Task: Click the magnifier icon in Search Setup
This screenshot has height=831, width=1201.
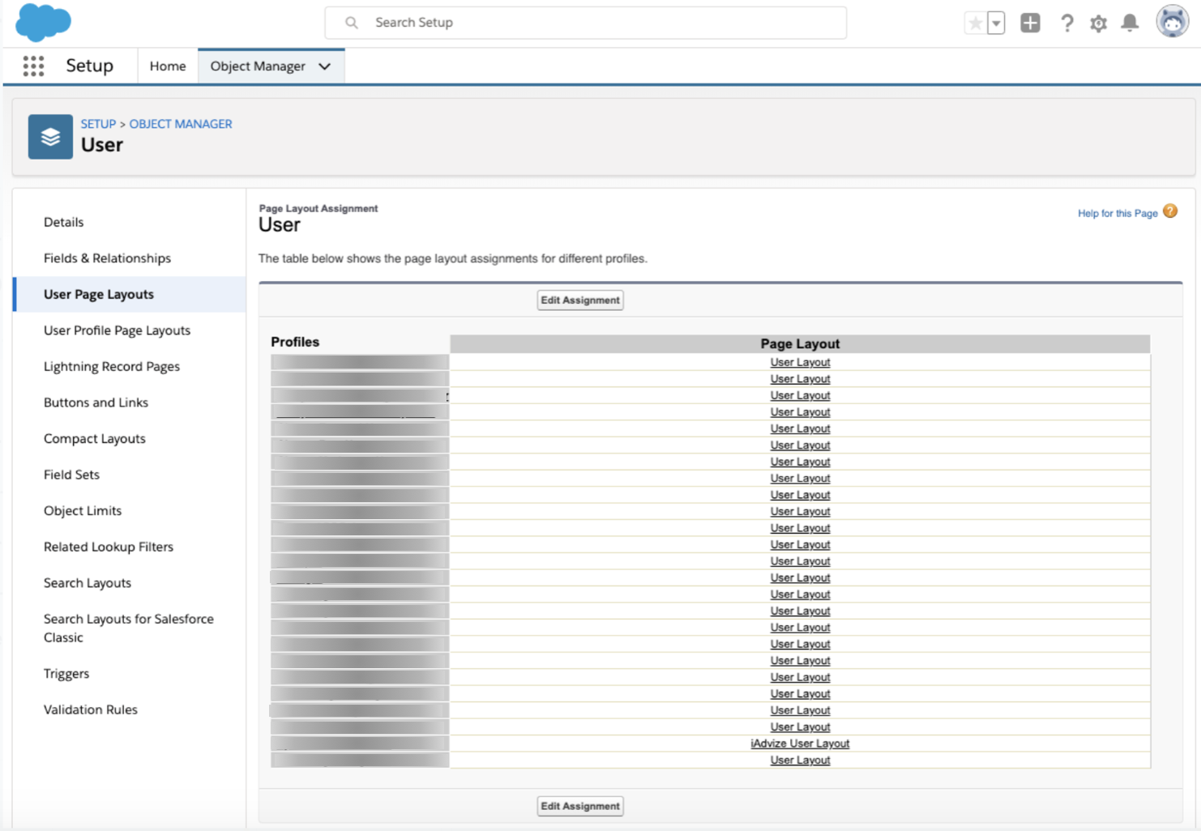Action: [x=352, y=23]
